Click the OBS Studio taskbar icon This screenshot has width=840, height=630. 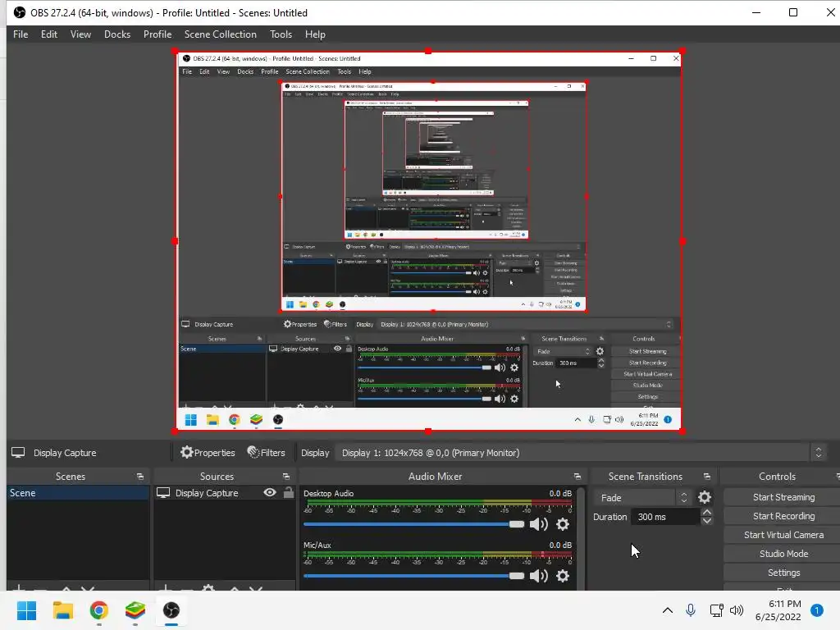tap(171, 610)
